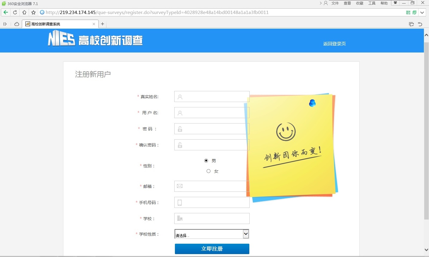Click the browser back navigation arrow
The height and width of the screenshot is (258, 429).
point(6,12)
